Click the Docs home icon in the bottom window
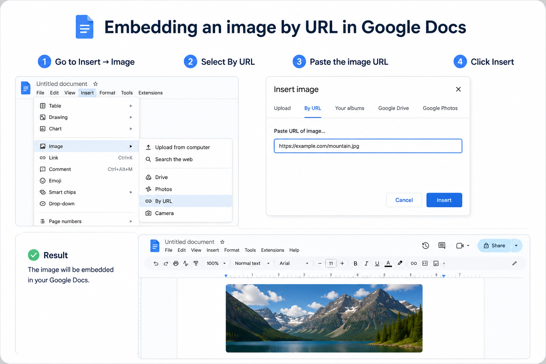The height and width of the screenshot is (364, 546). click(155, 246)
